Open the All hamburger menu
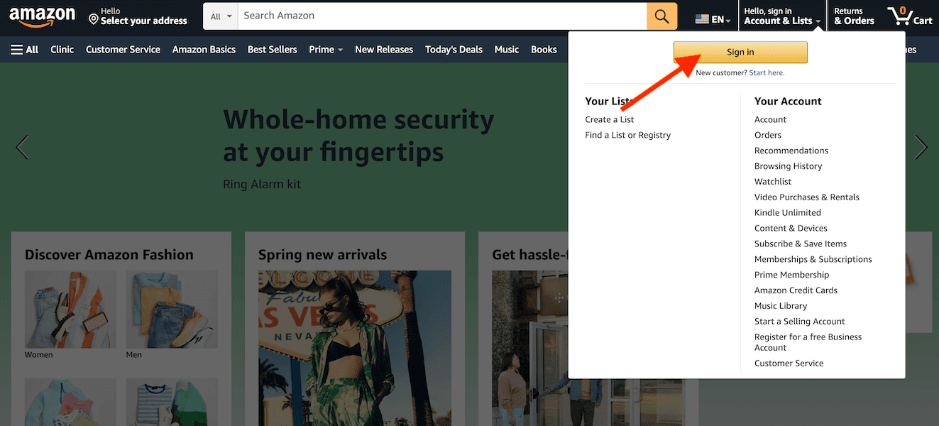Screen dimensions: 939x426 (x=24, y=50)
